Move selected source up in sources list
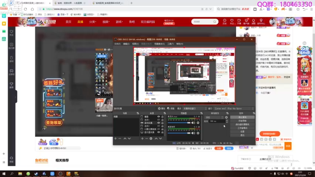 [156, 138]
